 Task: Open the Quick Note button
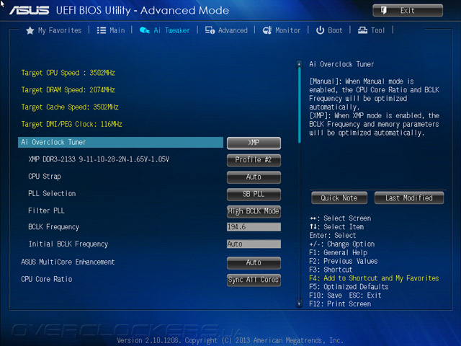(x=339, y=198)
